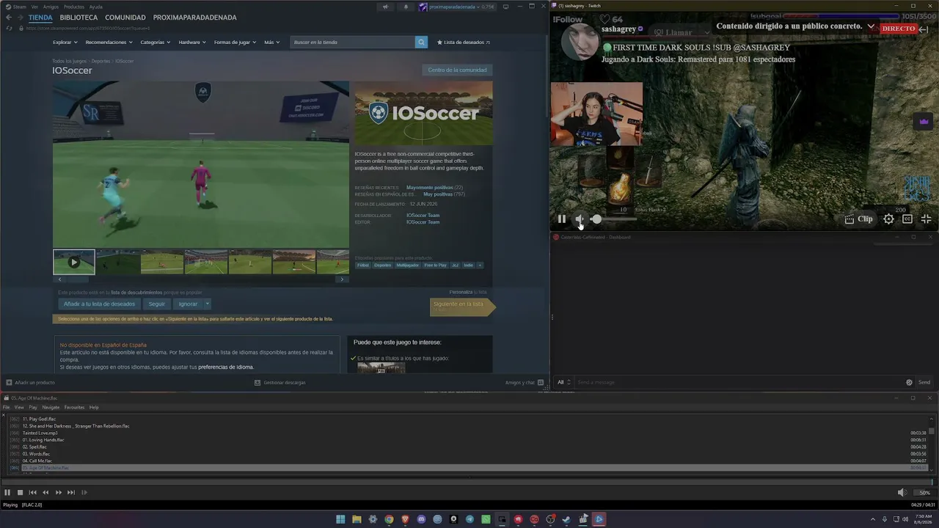Pause the Twitch stream
This screenshot has height=528, width=939.
pos(562,219)
